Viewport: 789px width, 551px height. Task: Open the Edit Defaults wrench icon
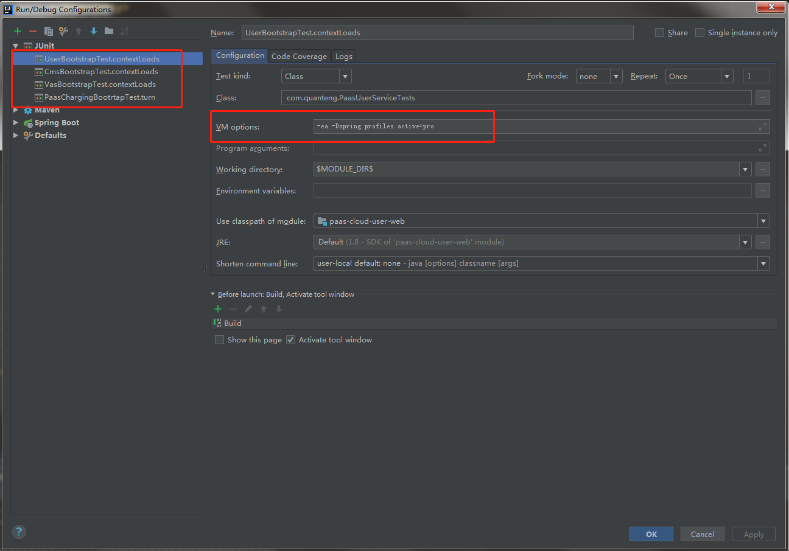pos(63,31)
